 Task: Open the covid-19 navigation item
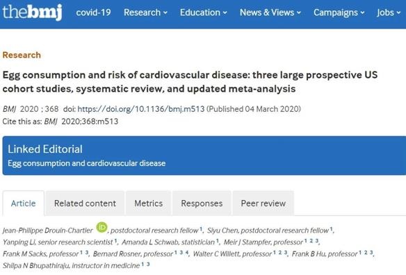[x=93, y=12]
